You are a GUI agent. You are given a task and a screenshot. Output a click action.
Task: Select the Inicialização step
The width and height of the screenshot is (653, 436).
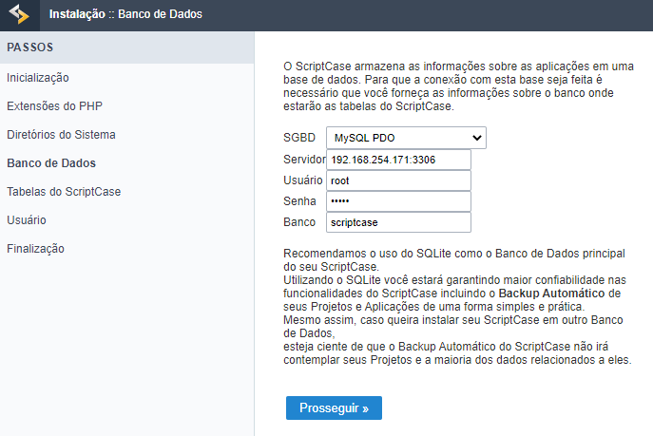coord(38,78)
